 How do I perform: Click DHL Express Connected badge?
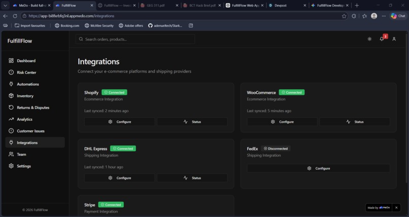pyautogui.click(x=123, y=149)
